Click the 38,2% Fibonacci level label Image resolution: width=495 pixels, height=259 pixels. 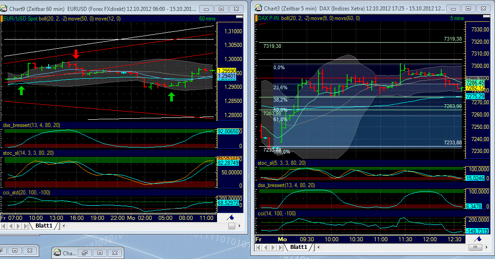(x=280, y=100)
